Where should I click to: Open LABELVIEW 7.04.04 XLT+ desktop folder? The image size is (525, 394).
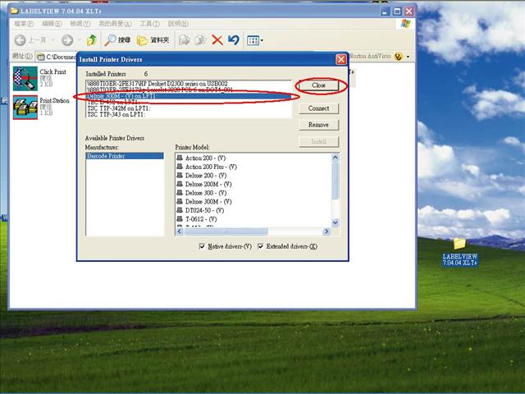[x=459, y=252]
